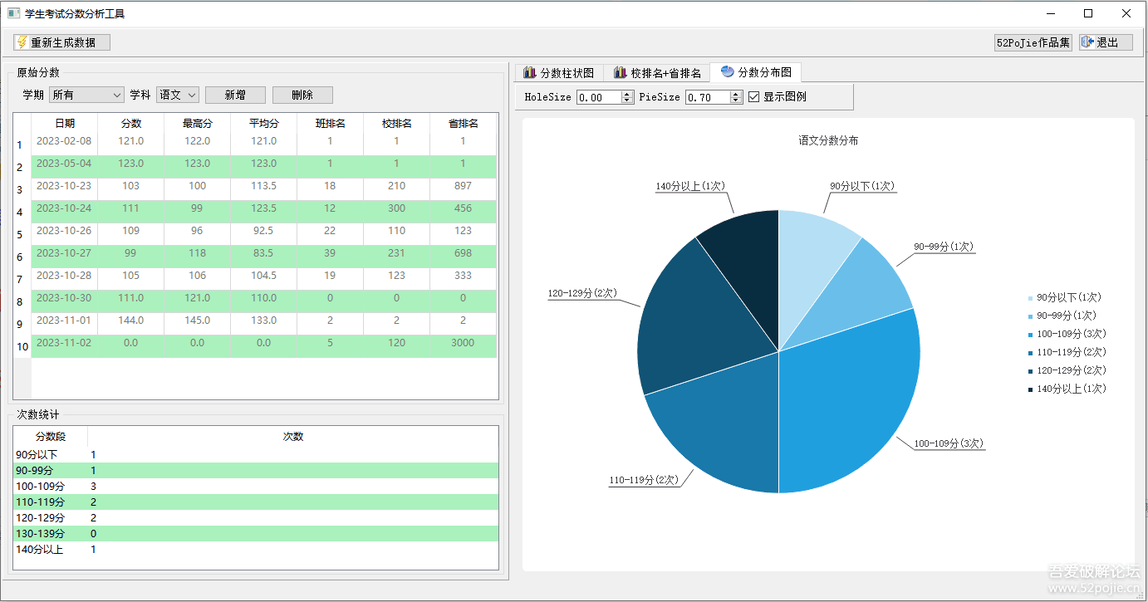
Task: Click the 100-109分 legend color swatch
Action: 1031,334
